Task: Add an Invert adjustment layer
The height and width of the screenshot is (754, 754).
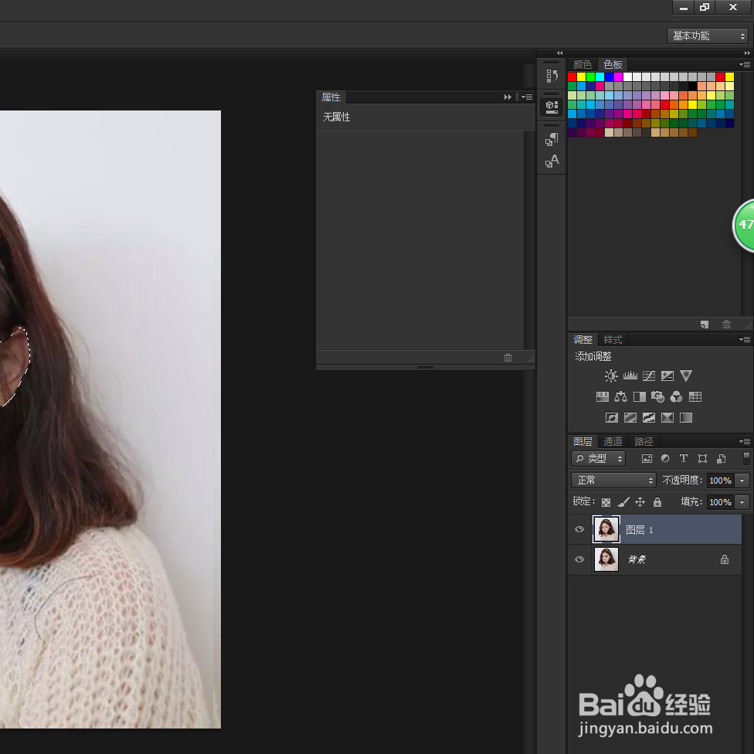Action: (611, 417)
